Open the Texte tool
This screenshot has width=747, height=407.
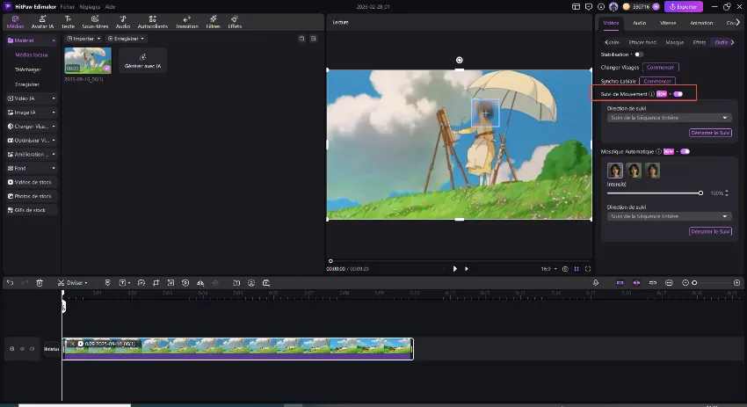(x=69, y=22)
